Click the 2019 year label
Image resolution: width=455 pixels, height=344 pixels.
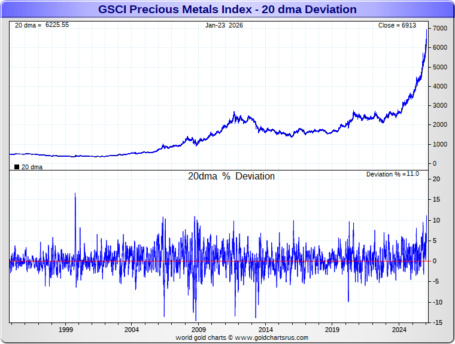pos(332,330)
